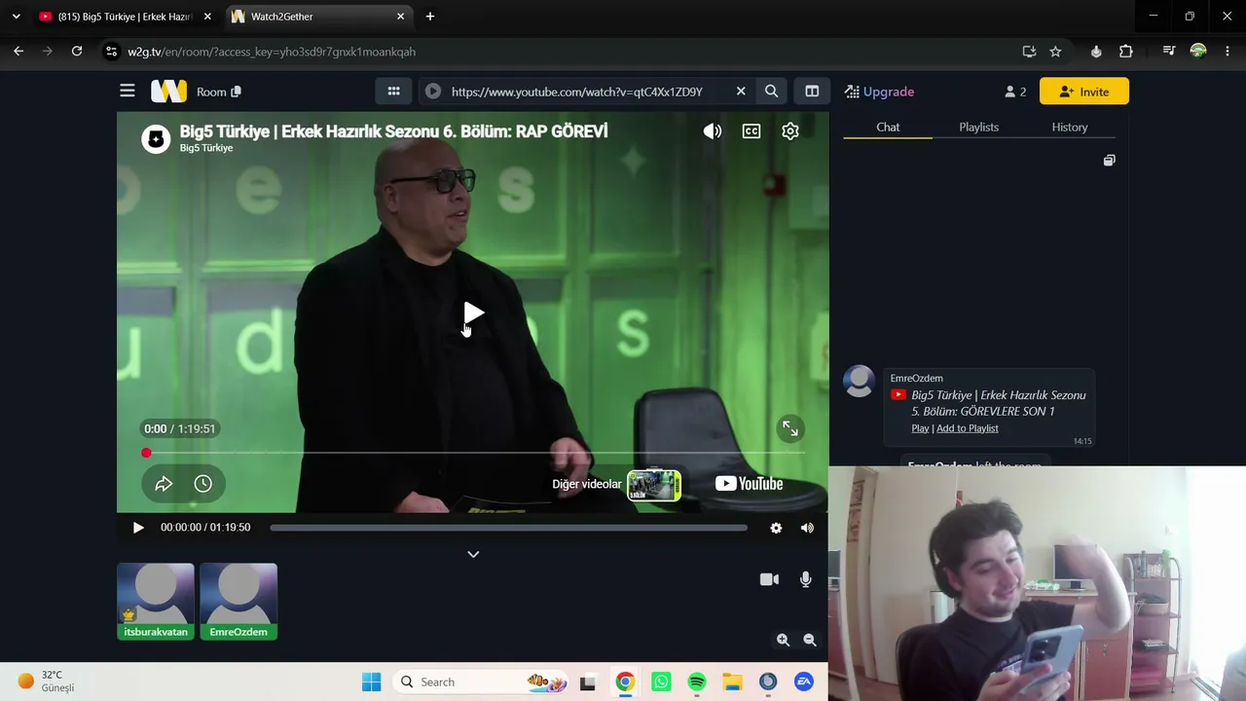Open the Diğer videolar thumbnail
The image size is (1246, 701).
(653, 484)
